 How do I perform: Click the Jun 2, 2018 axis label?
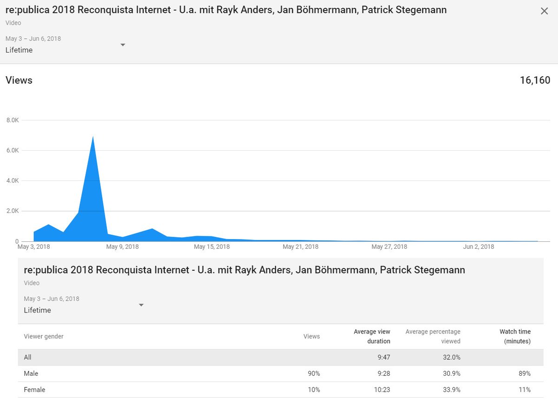pyautogui.click(x=478, y=246)
